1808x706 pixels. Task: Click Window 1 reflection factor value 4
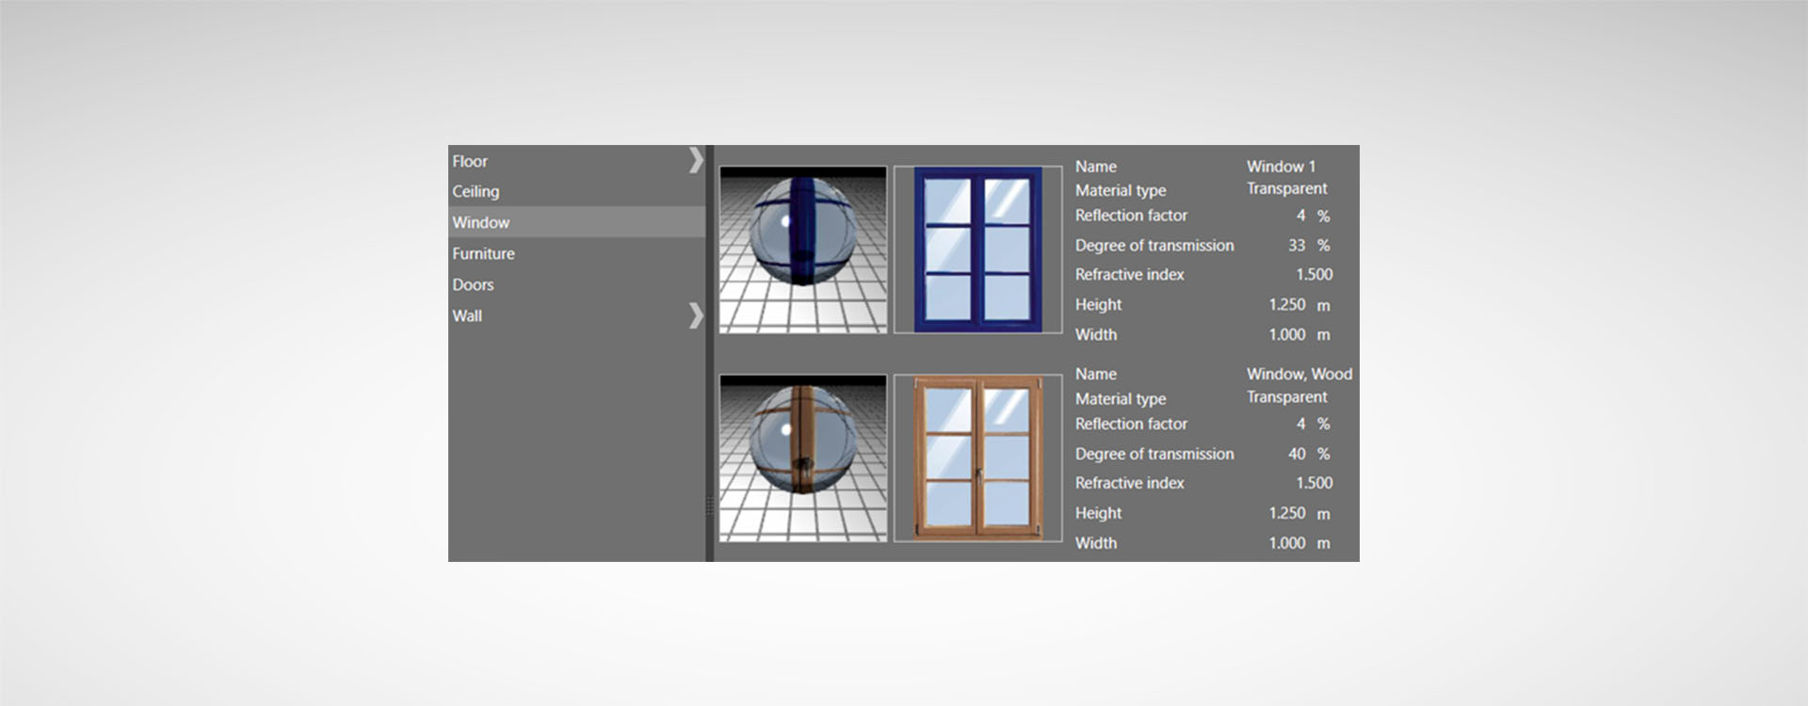coord(1300,216)
